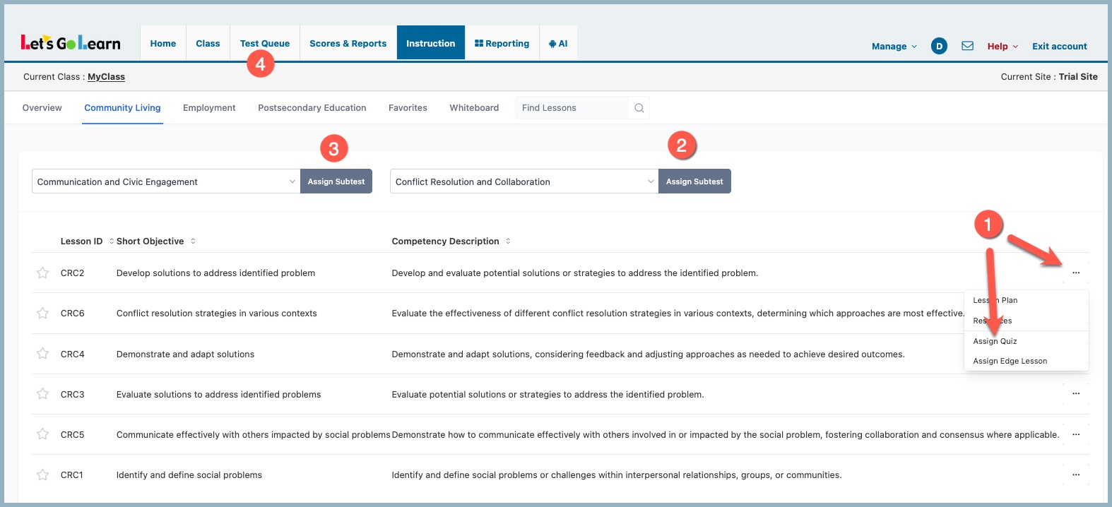Open the Manage dropdown menu
The height and width of the screenshot is (507, 1112).
coord(894,46)
